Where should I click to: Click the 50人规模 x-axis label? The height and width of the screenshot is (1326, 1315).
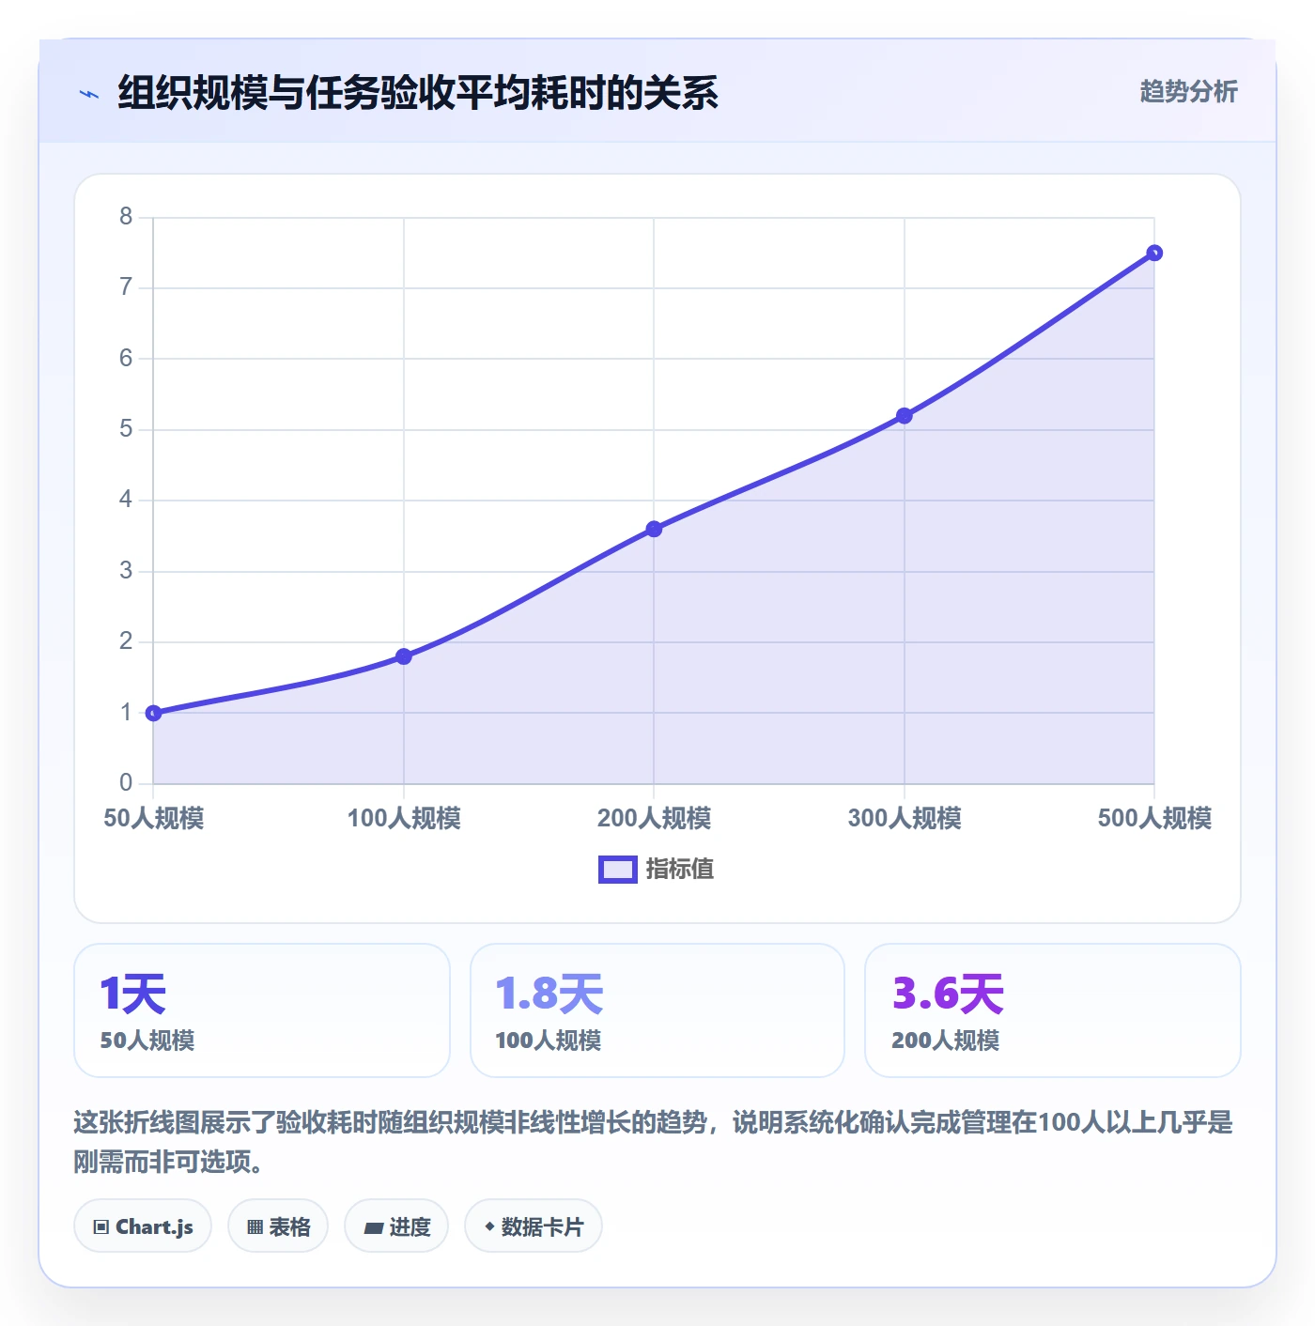[154, 818]
